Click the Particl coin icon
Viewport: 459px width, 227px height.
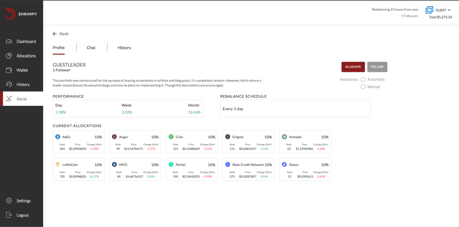click(x=171, y=165)
